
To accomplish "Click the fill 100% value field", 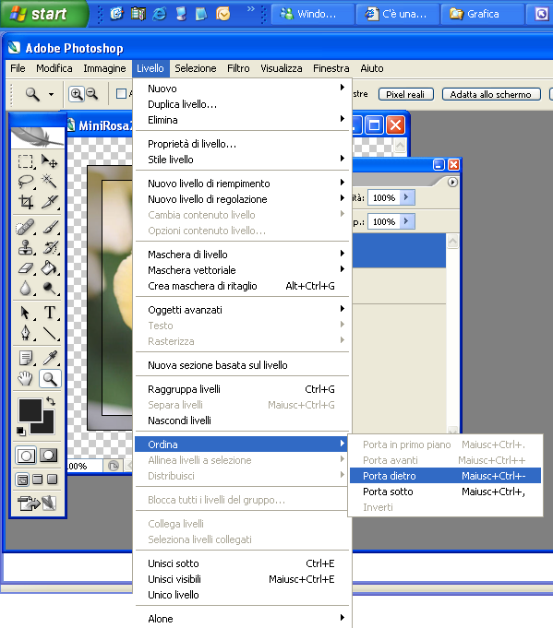I will 384,221.
